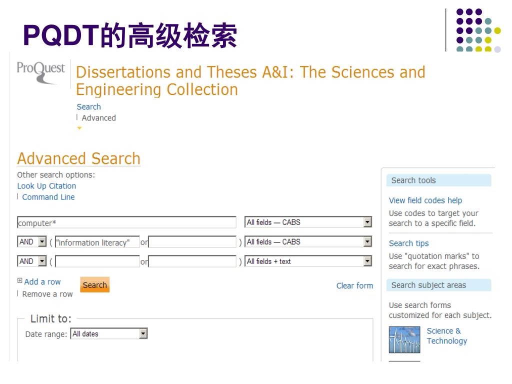Click the Search navigation link

(x=89, y=107)
